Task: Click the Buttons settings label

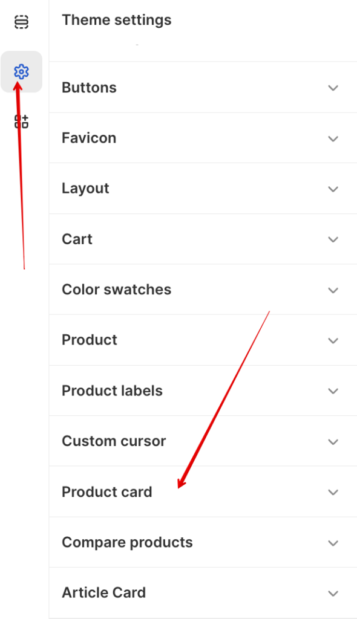Action: 90,88
